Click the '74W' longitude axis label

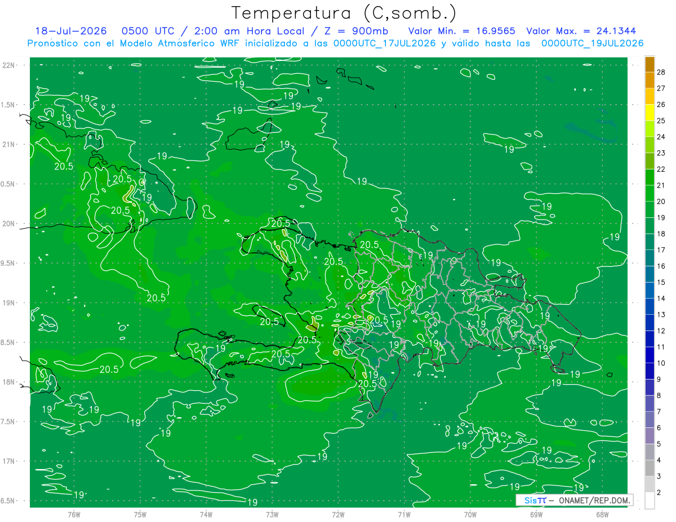tap(206, 515)
